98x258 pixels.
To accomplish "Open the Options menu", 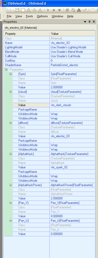I will (x=42, y=16).
